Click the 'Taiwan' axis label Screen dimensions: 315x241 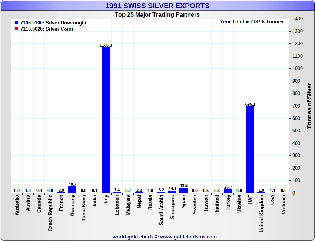pos(206,204)
